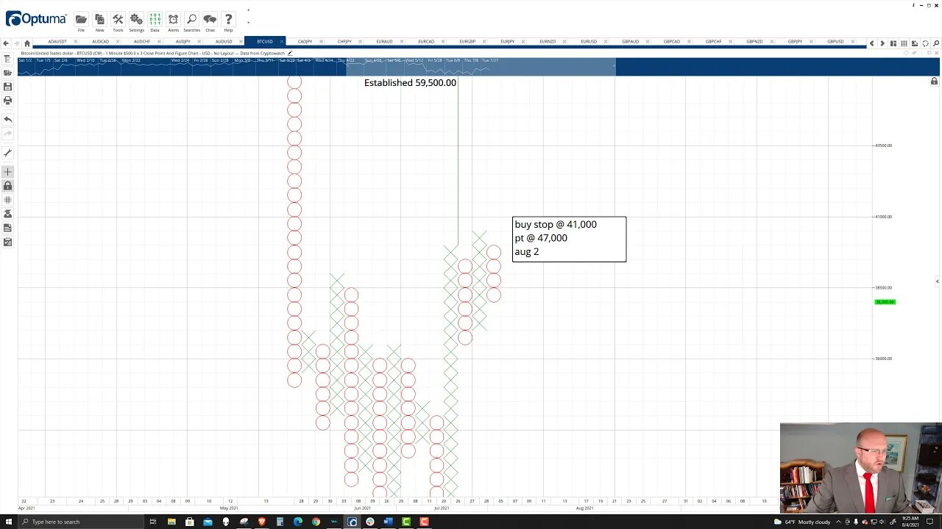Open weather widget showing Mostly cloudy
942x529 pixels.
(x=803, y=522)
